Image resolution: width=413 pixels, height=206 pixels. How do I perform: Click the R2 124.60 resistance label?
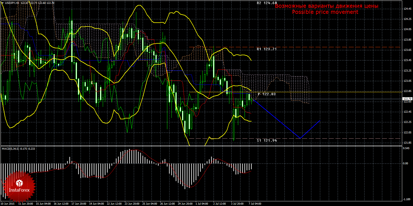267,3
